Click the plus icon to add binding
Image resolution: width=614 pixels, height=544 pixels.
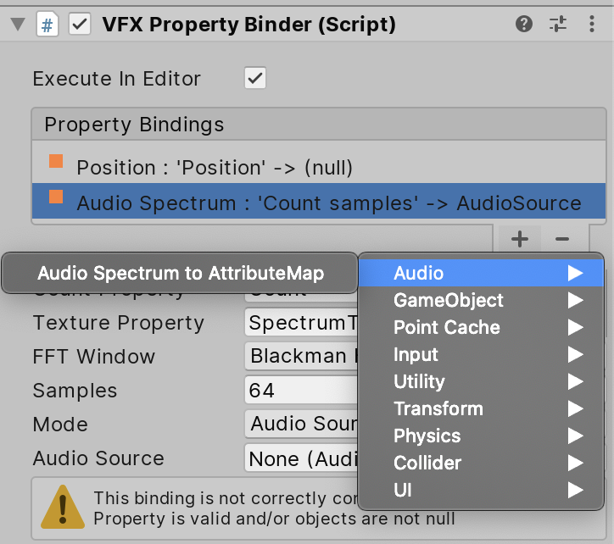tap(520, 239)
